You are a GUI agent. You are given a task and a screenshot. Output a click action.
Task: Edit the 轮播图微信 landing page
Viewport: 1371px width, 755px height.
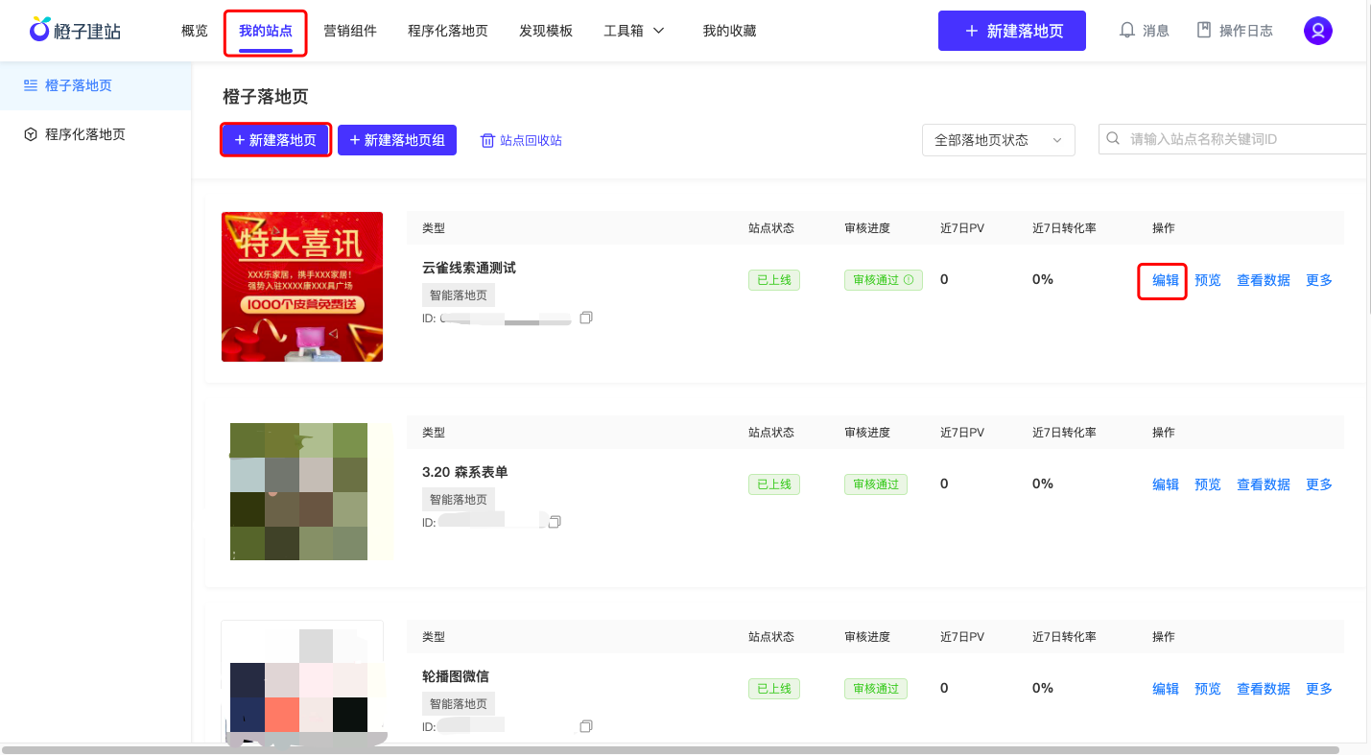coord(1165,688)
